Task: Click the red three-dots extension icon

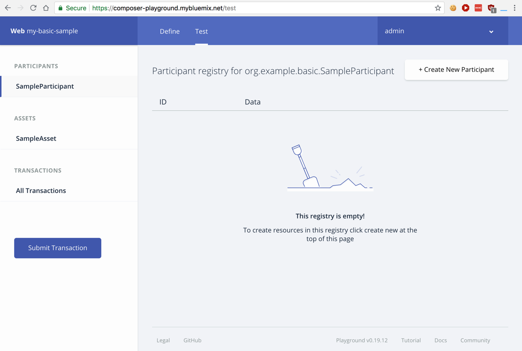Action: tap(478, 8)
